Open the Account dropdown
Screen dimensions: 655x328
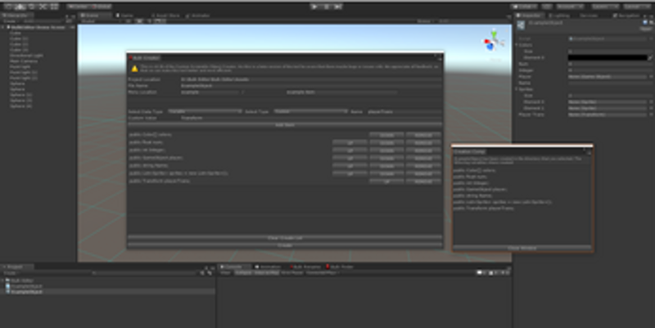pos(570,7)
